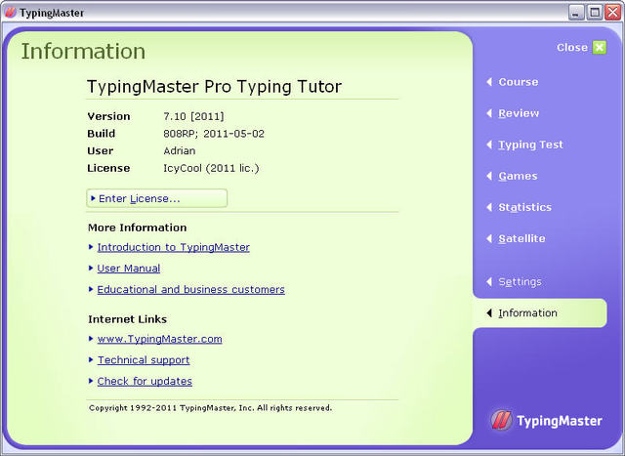The image size is (625, 456).
Task: Visit www.TypingMaster.com link
Action: coord(160,339)
